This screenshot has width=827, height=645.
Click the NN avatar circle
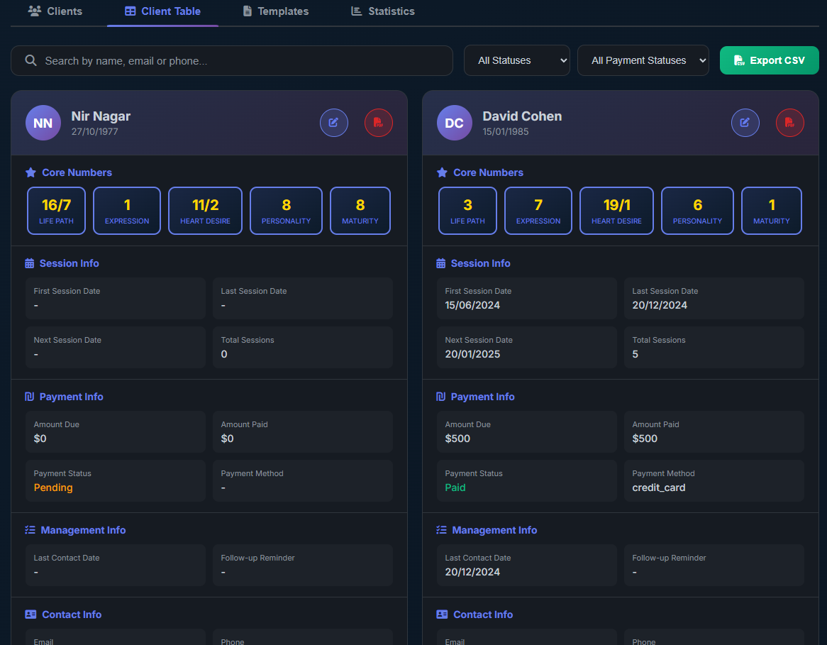tap(43, 123)
